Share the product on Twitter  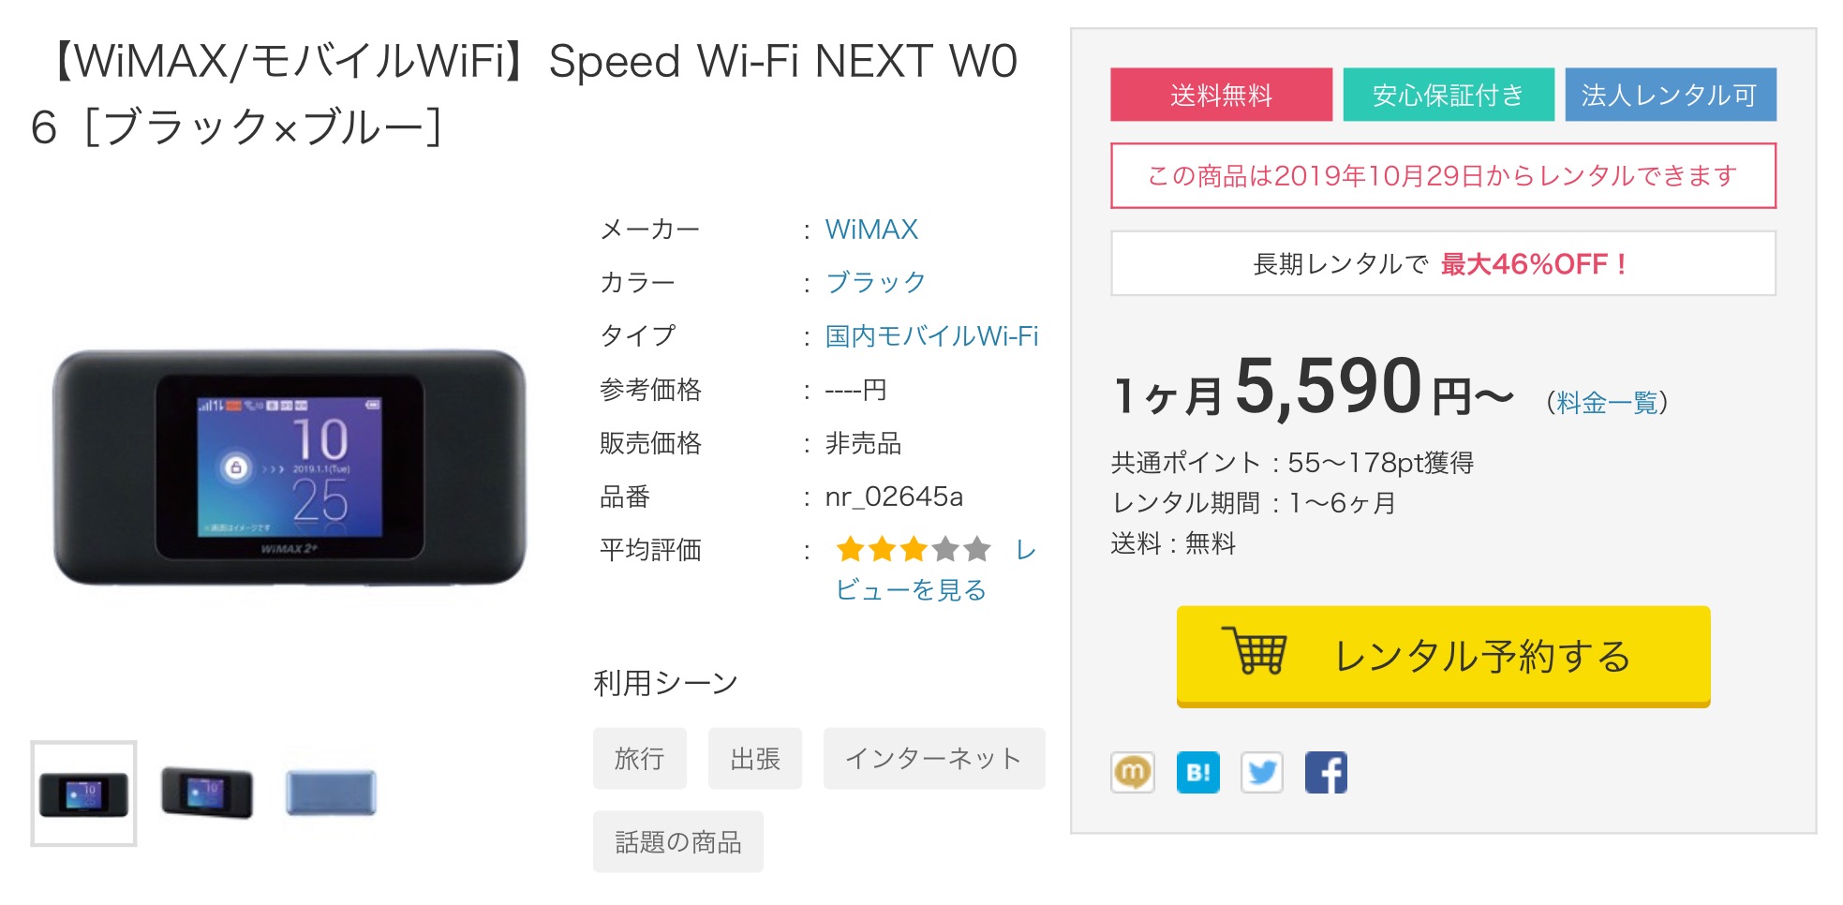(x=1261, y=772)
